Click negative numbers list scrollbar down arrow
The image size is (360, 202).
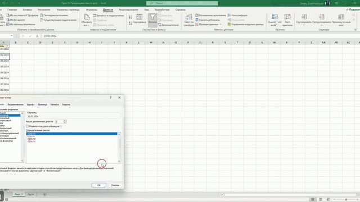pos(119,162)
